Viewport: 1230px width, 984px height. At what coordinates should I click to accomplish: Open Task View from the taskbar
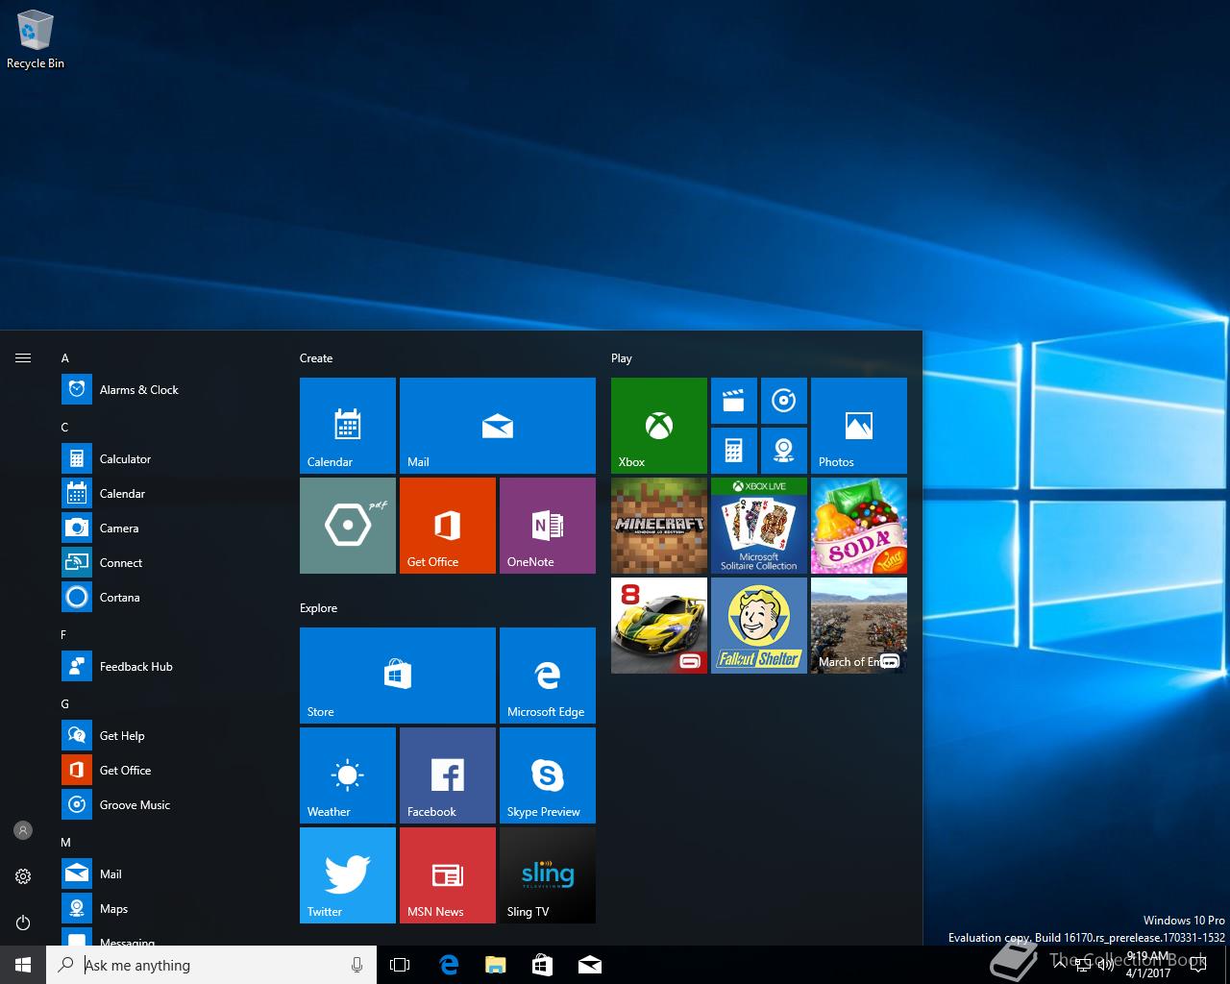[400, 965]
